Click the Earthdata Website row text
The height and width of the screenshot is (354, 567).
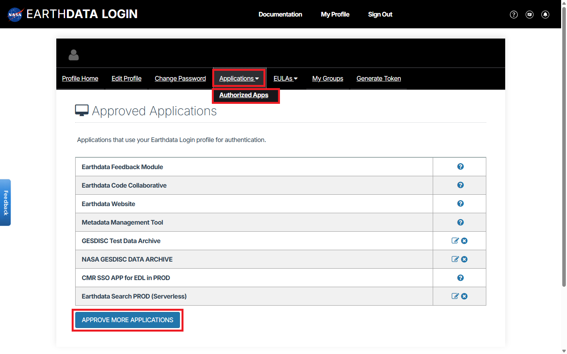(x=108, y=204)
